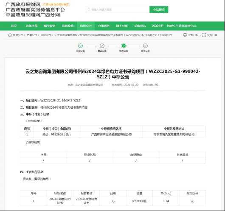Click the magnifier icon in search box
The image size is (225, 211).
[89, 10]
